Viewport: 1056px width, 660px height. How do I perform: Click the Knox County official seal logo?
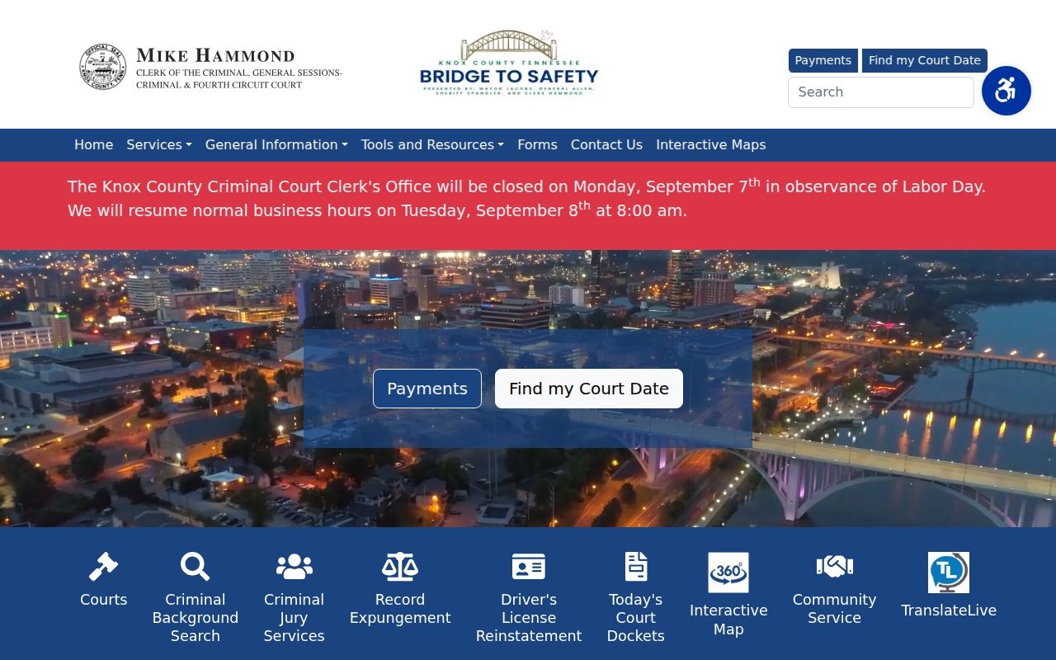click(103, 67)
